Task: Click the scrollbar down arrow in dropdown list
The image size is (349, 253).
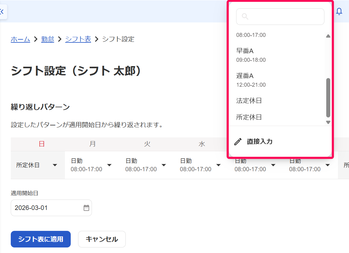Action: 328,122
